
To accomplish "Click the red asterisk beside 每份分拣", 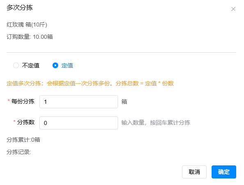I will (9, 100).
